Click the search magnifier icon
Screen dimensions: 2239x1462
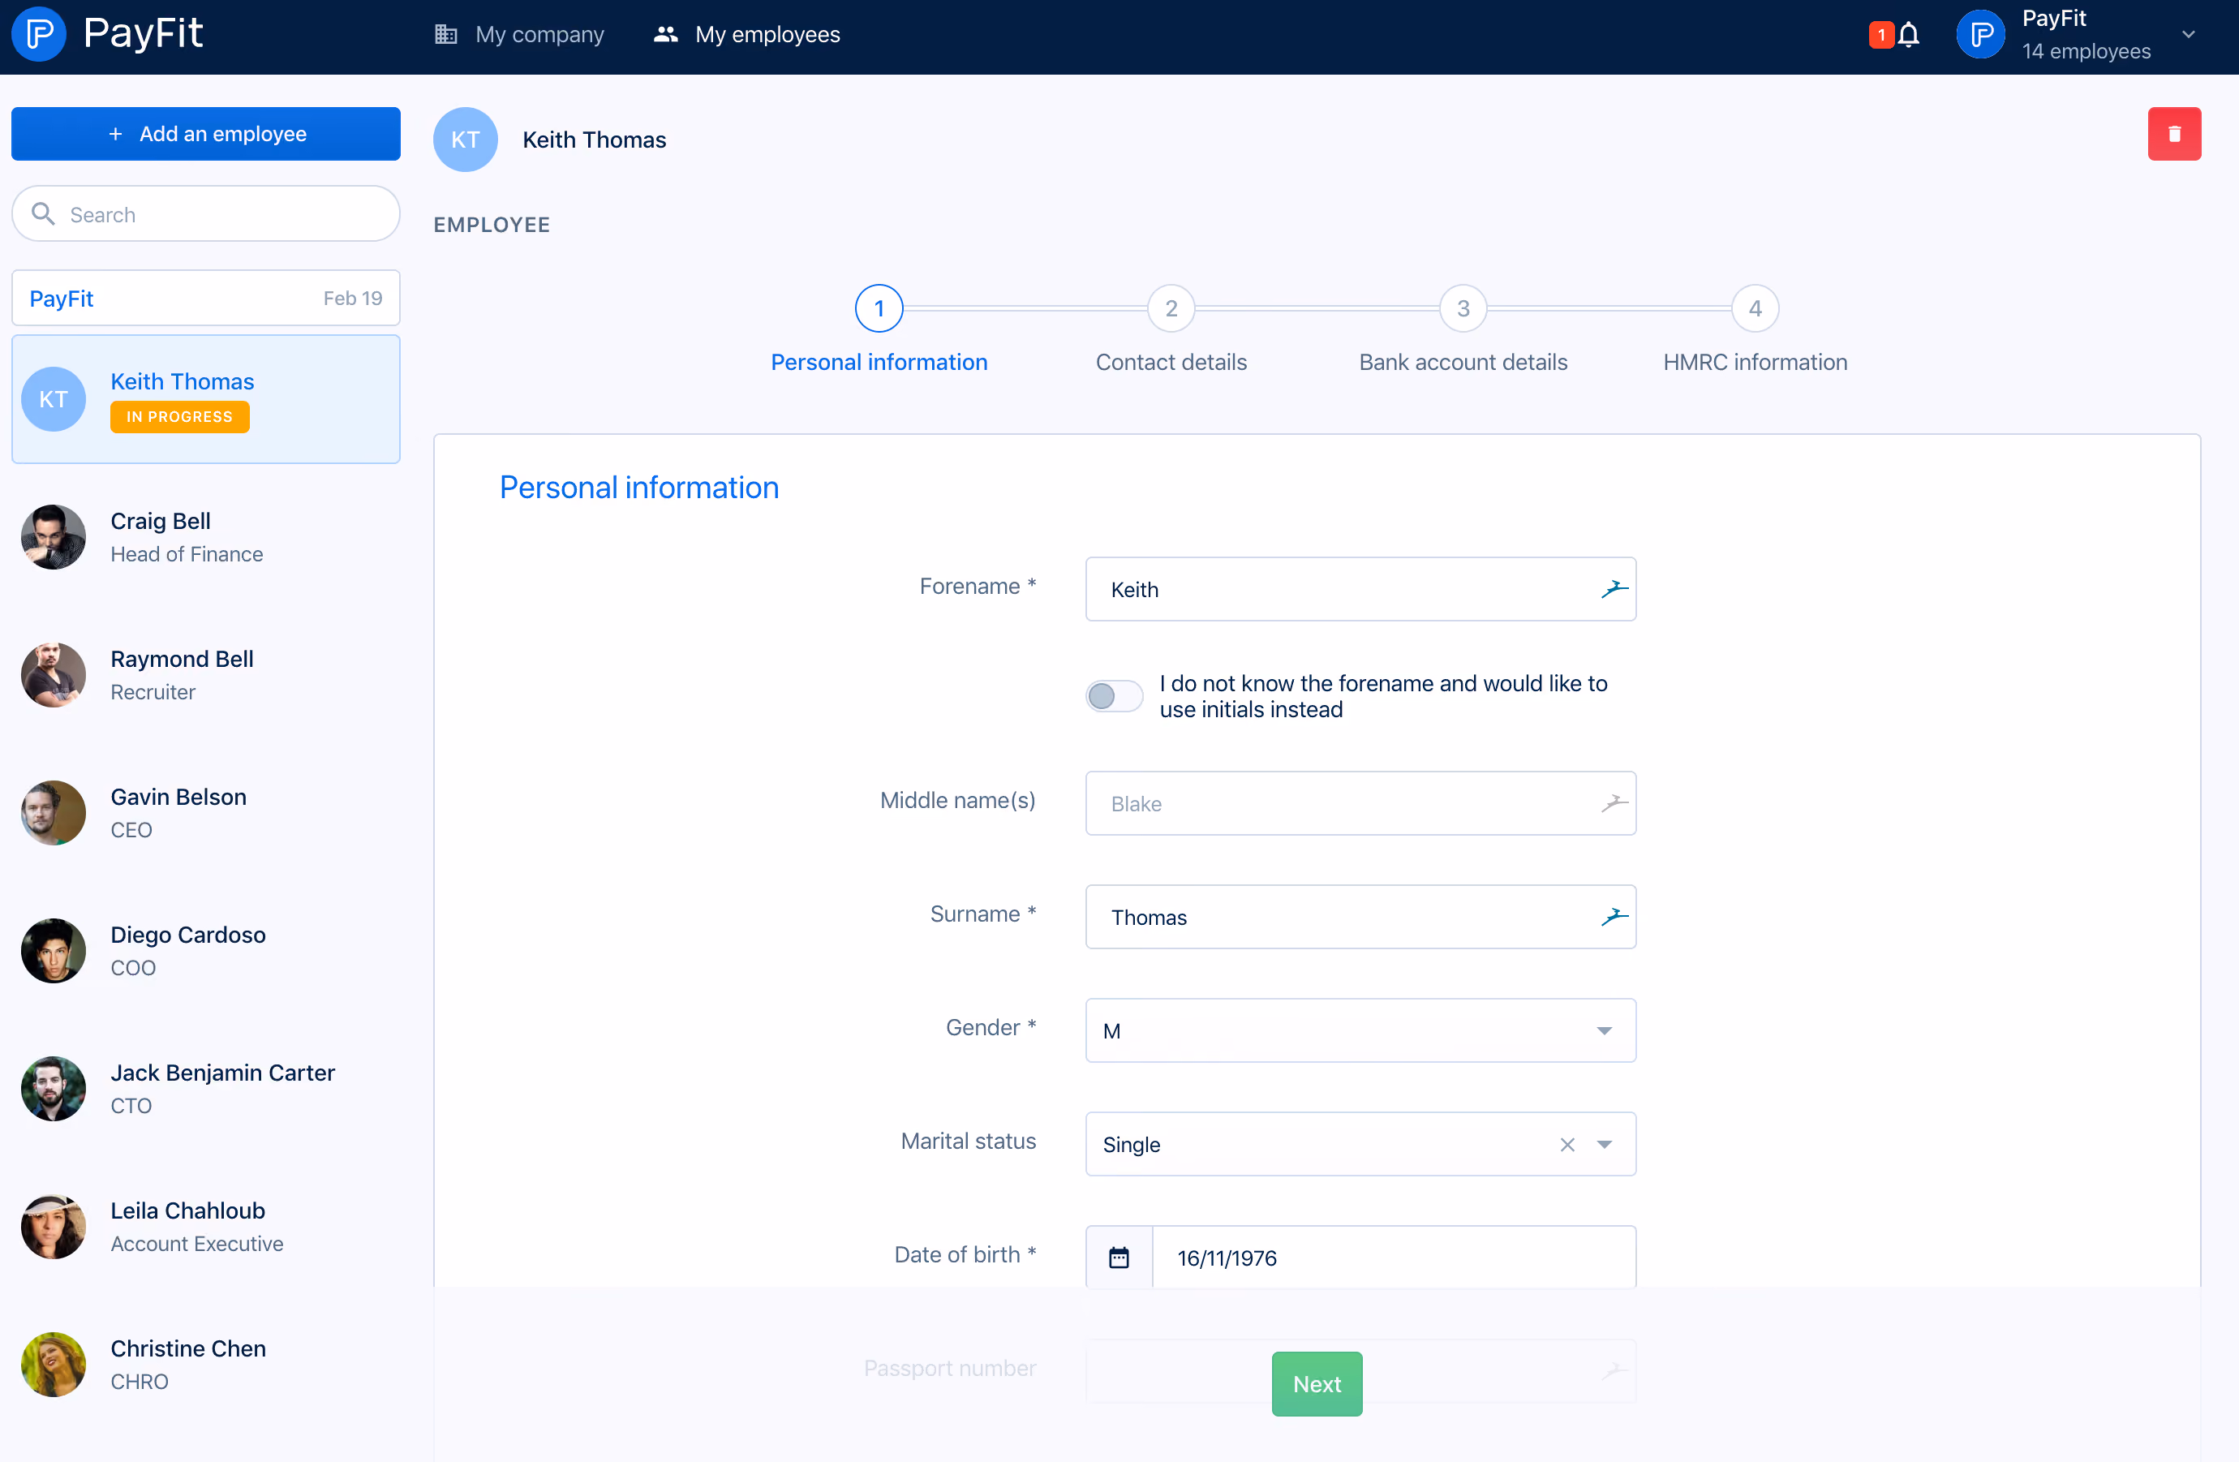click(43, 213)
